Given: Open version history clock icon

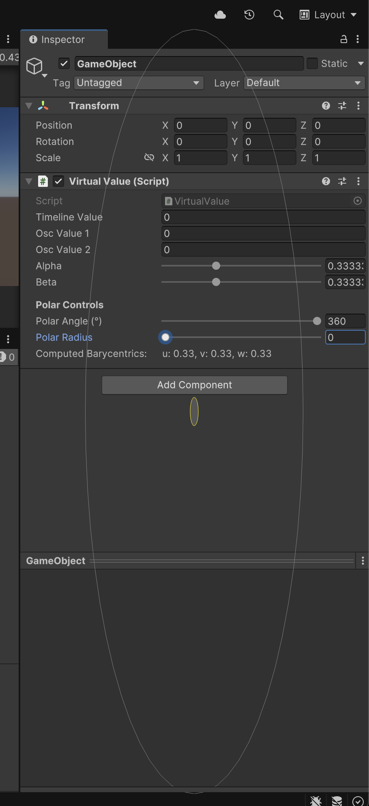Looking at the screenshot, I should (249, 15).
